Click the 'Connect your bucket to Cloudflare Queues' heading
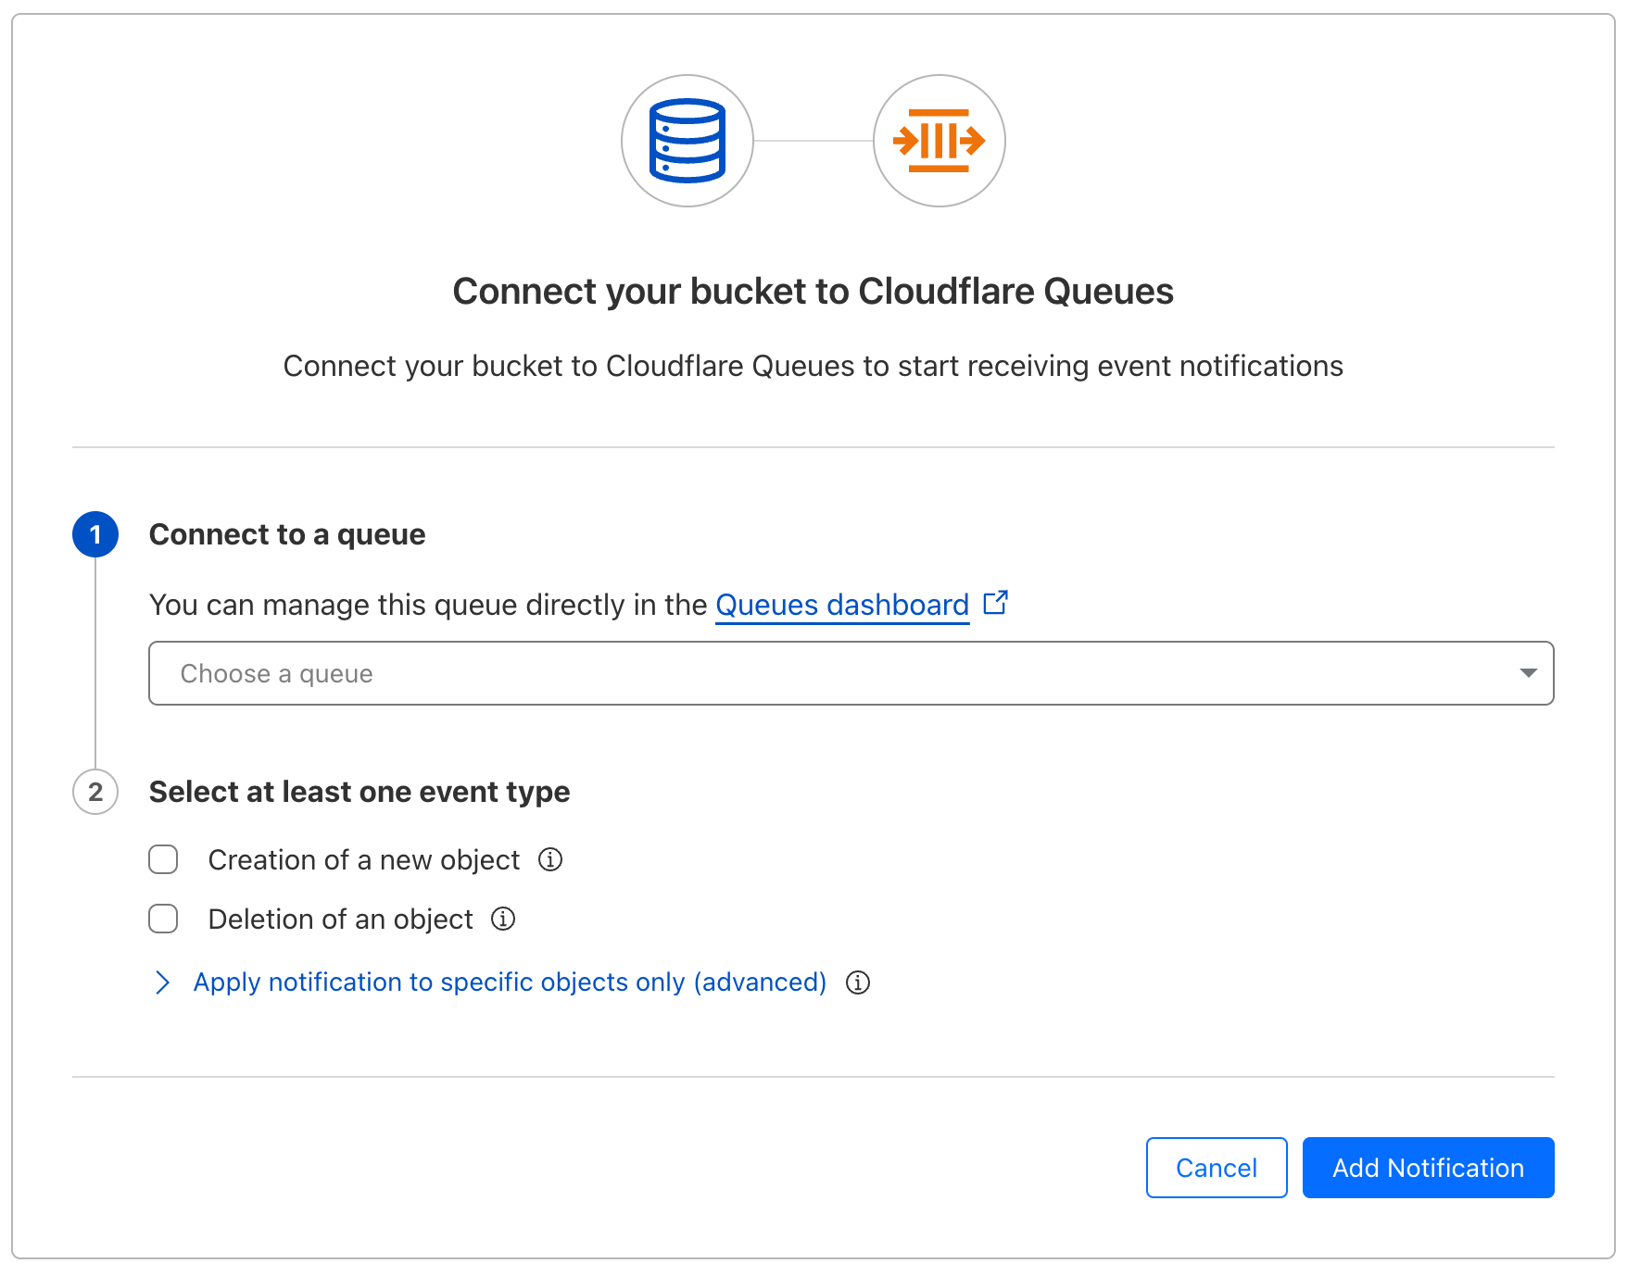Viewport: 1627px width, 1276px height. [813, 292]
